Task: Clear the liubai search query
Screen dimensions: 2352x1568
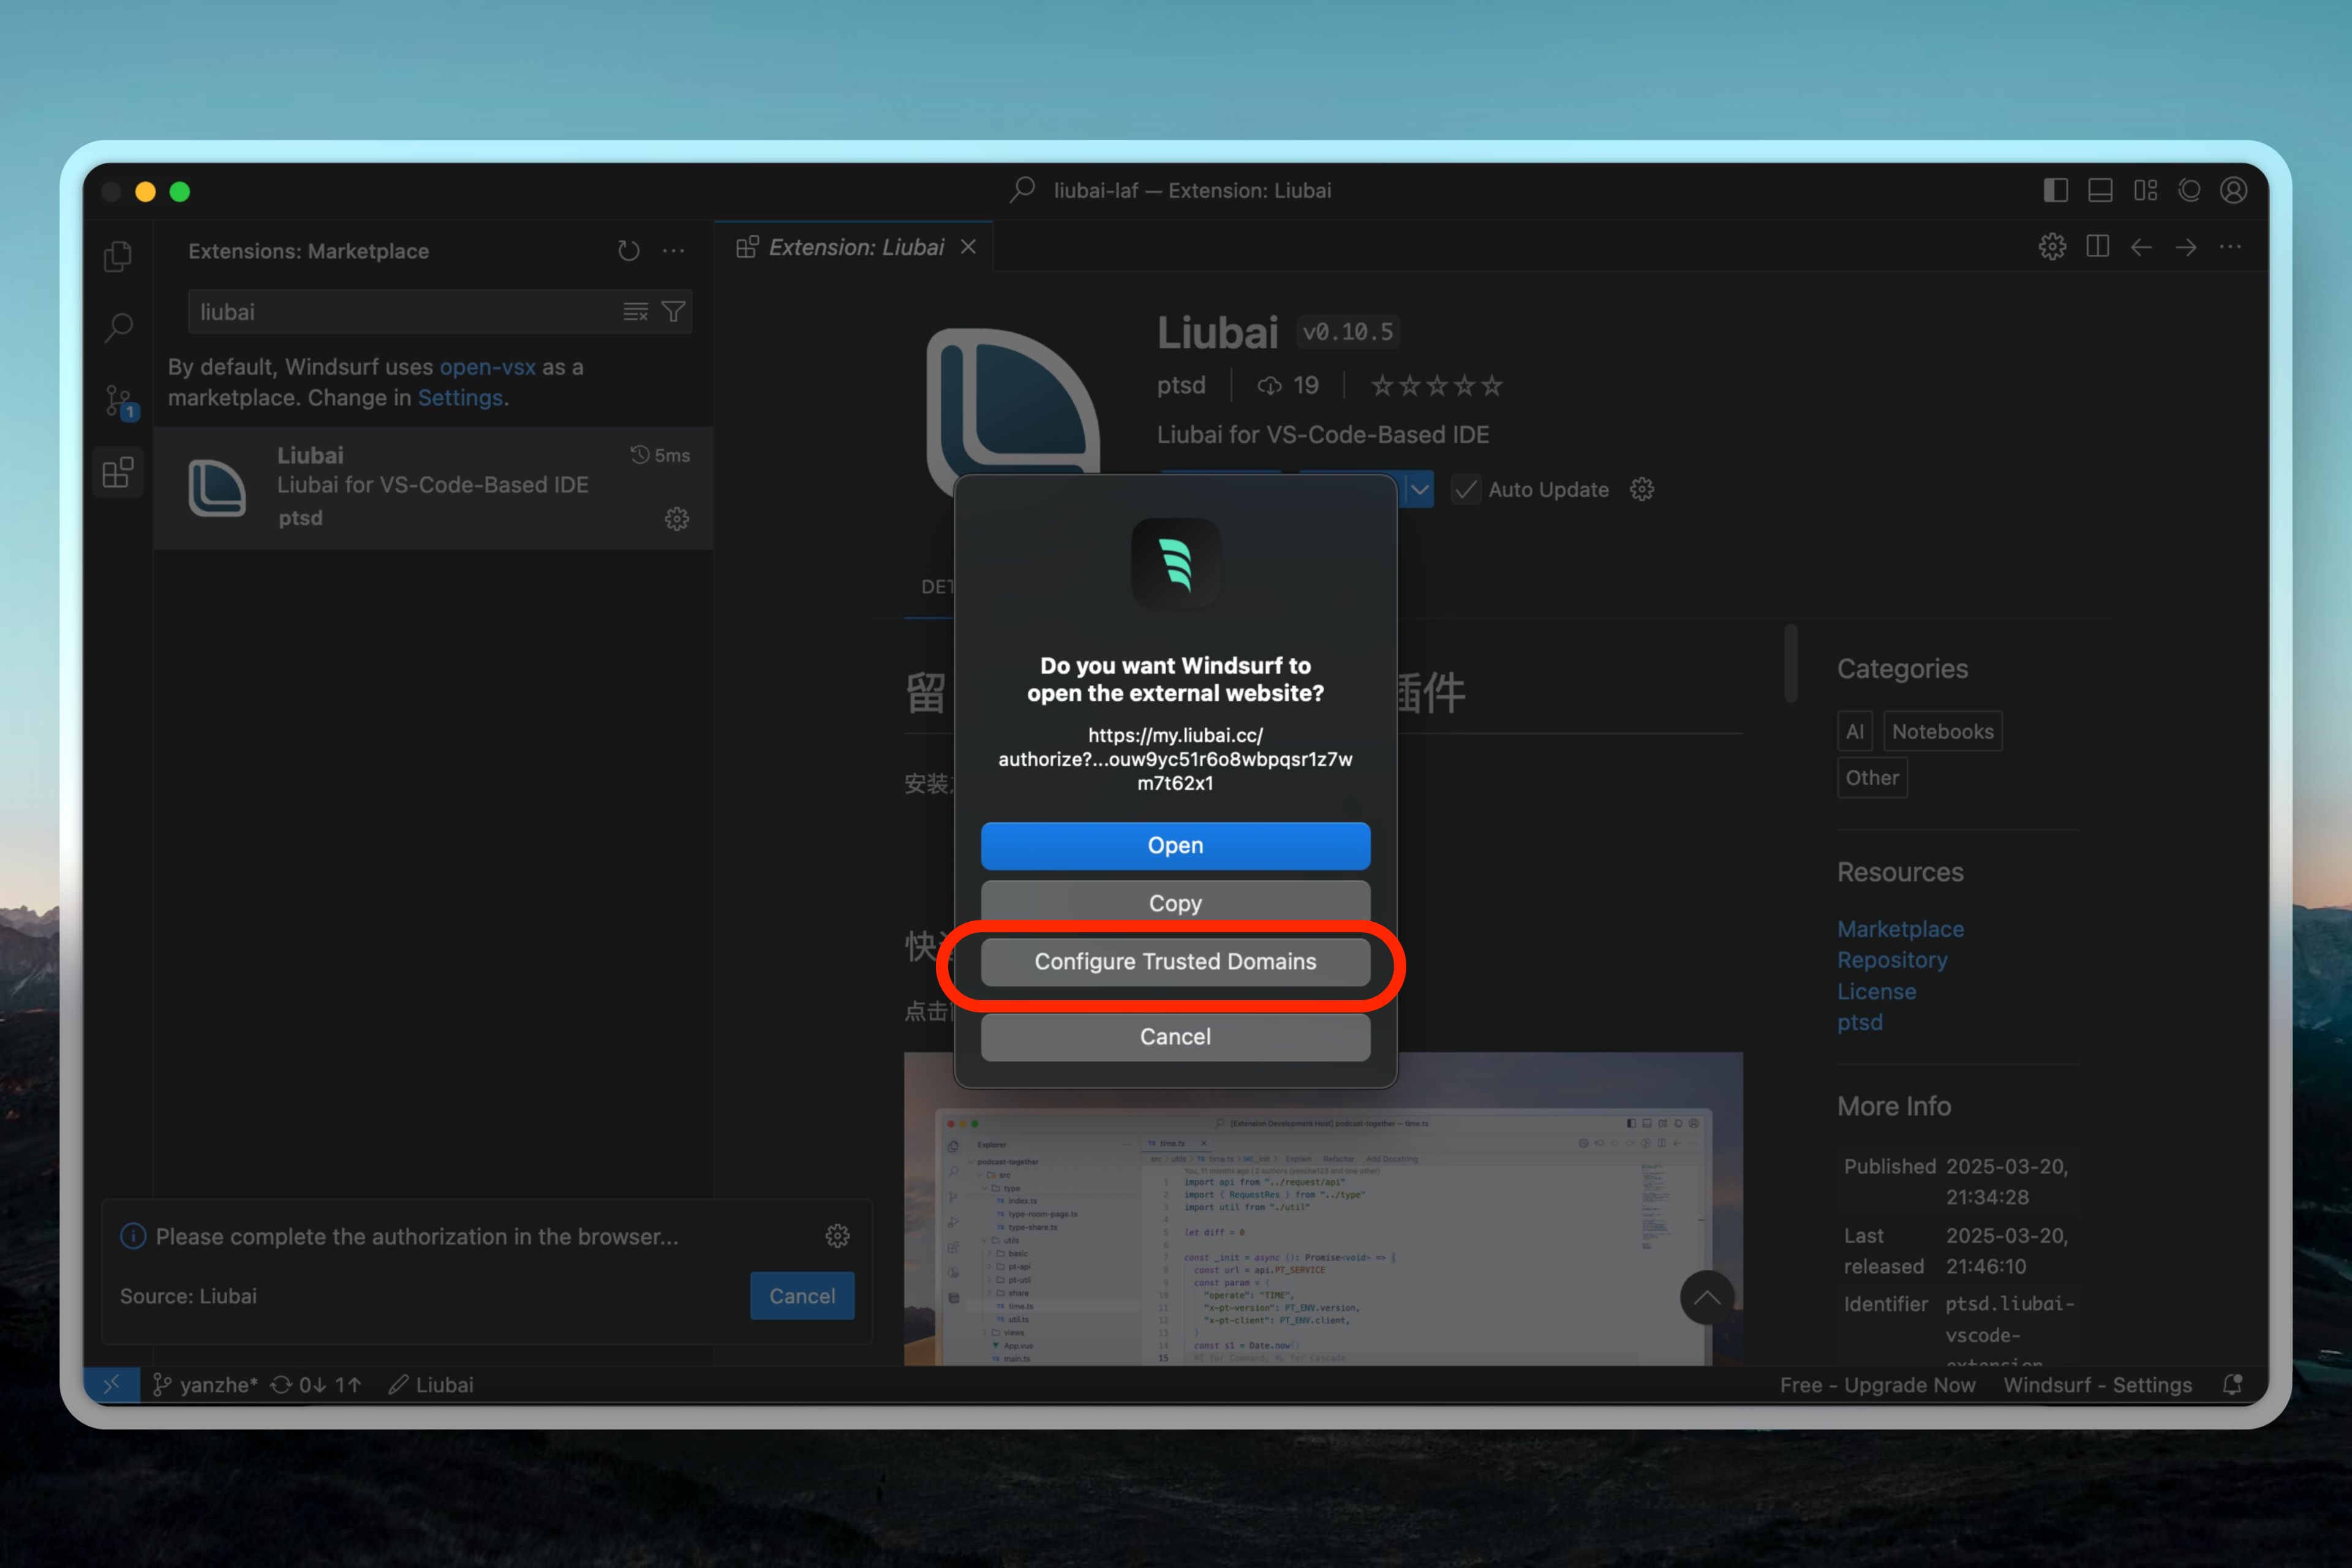Action: coord(635,311)
